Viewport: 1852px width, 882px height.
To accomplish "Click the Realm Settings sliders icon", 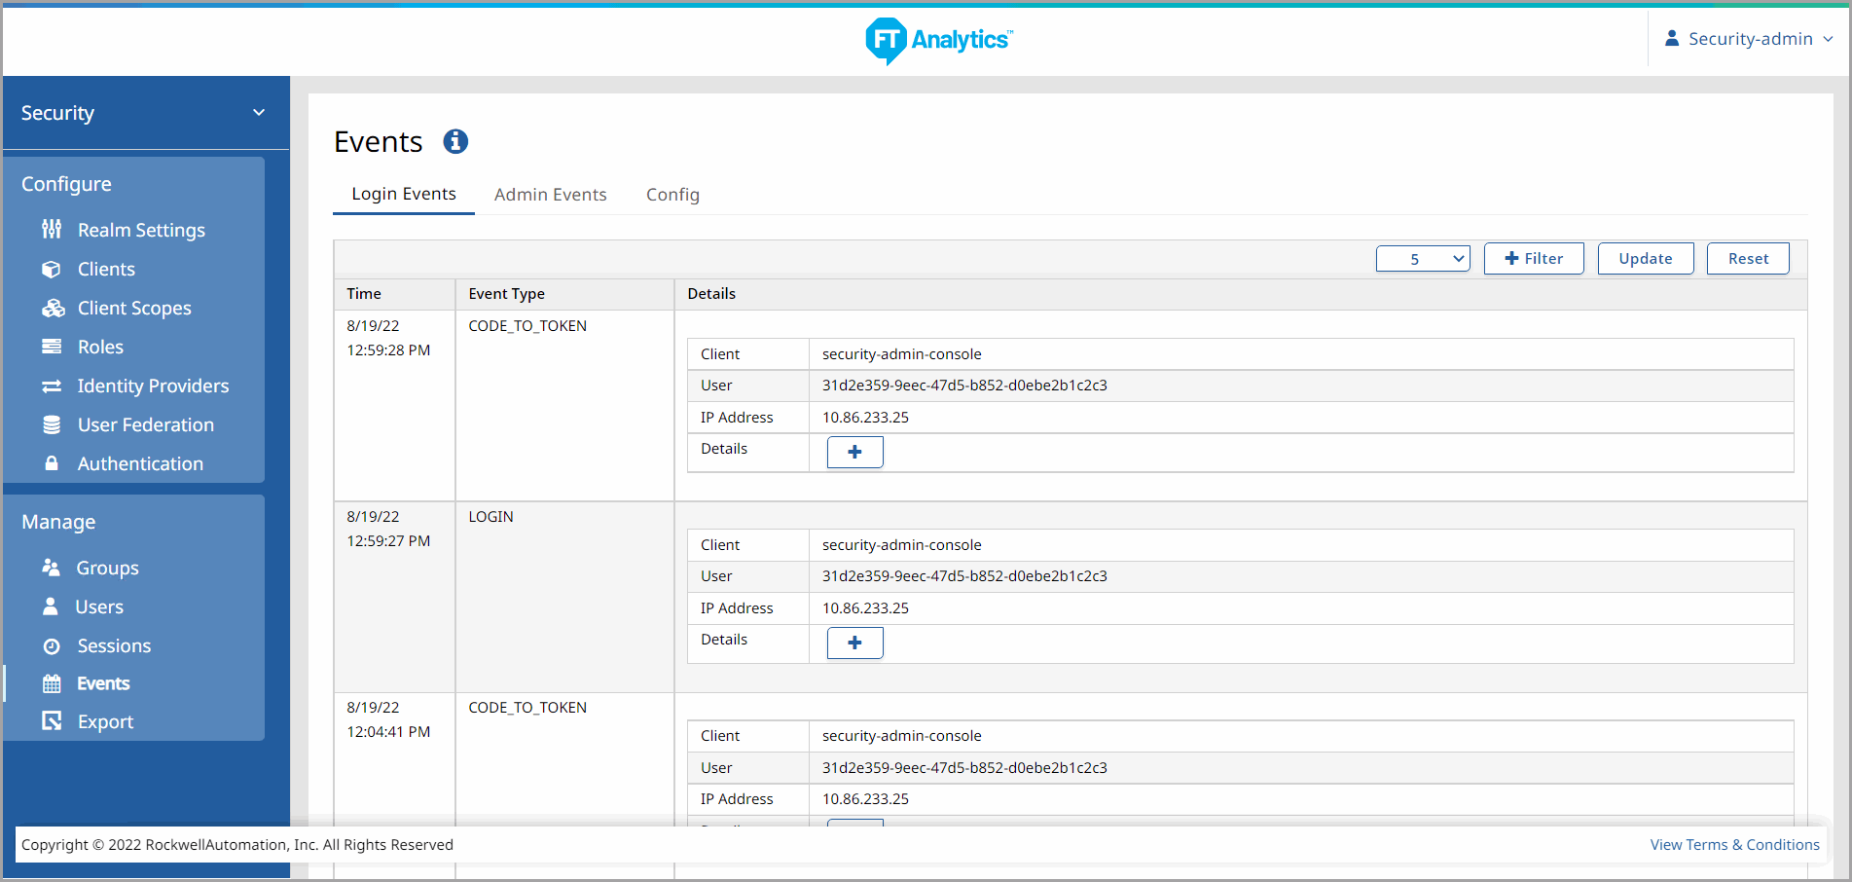I will [52, 230].
